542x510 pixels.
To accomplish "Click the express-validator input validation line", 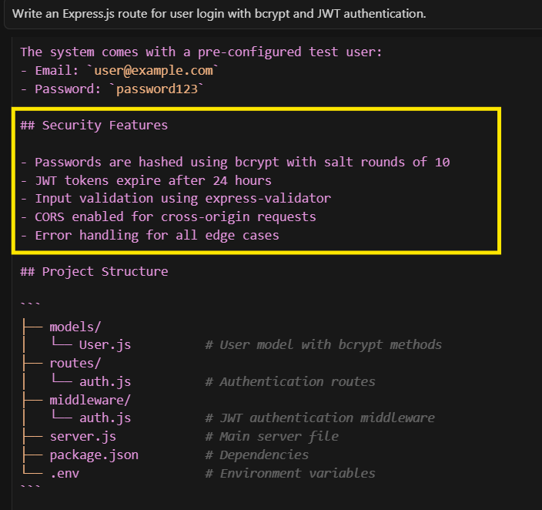I will pos(176,198).
